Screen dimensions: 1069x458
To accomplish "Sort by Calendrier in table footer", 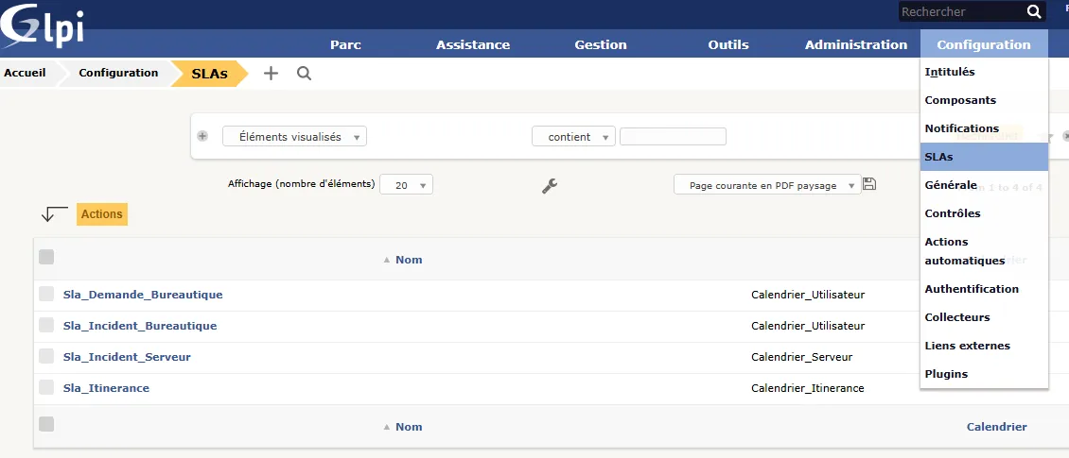I will click(997, 427).
